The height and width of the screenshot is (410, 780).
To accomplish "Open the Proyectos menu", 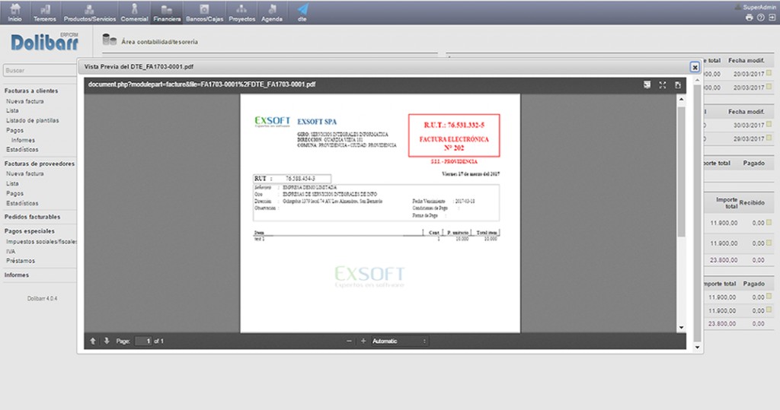I will (241, 12).
